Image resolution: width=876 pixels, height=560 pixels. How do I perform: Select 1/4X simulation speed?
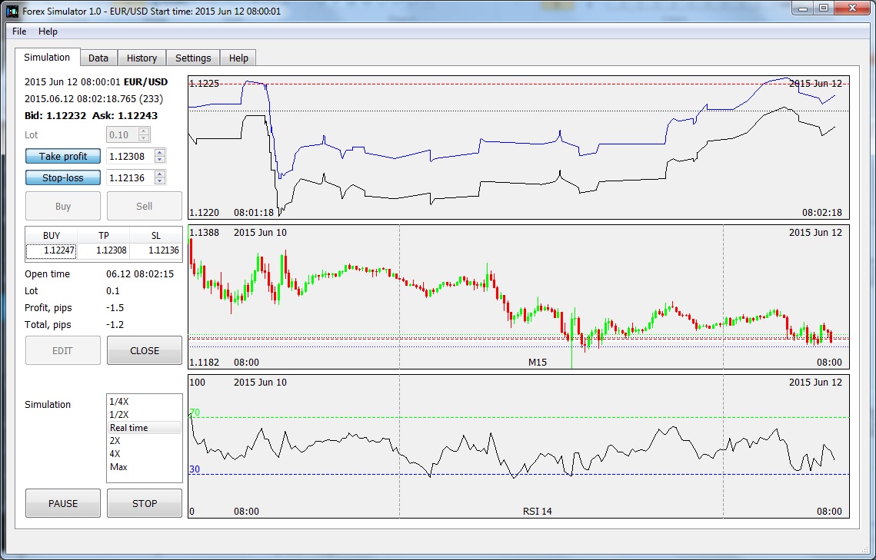point(144,402)
